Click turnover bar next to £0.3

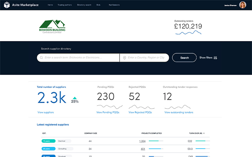pos(203,149)
